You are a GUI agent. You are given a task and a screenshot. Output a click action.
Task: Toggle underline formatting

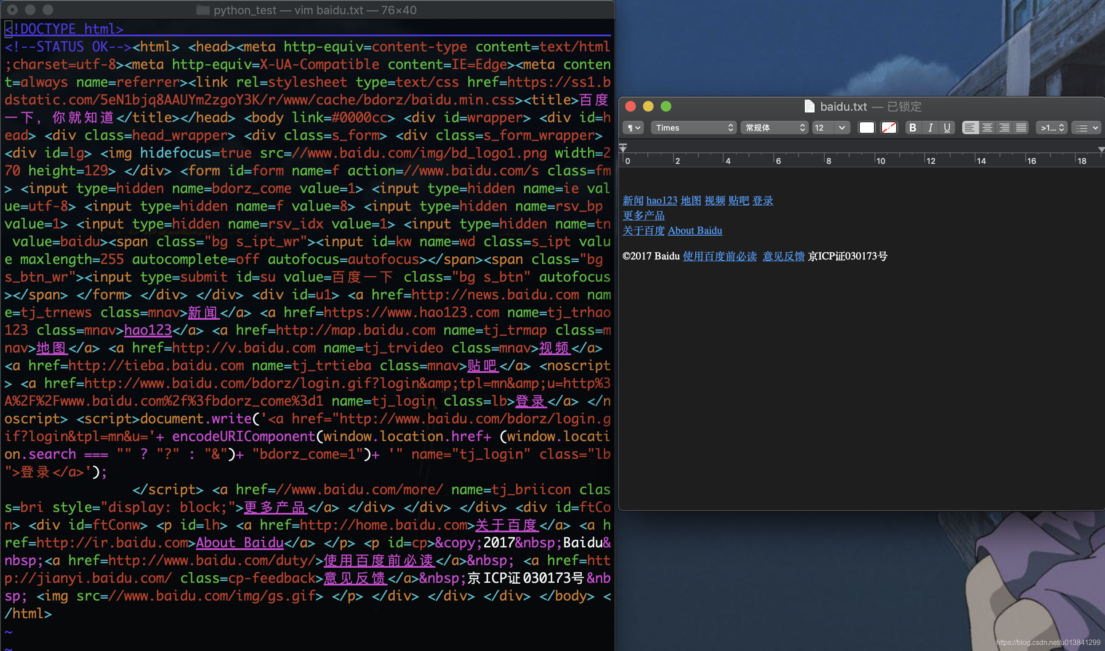point(947,128)
